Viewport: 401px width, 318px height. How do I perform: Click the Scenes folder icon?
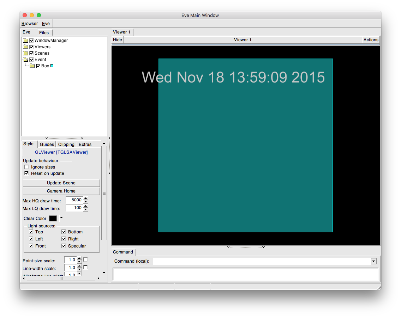point(25,53)
